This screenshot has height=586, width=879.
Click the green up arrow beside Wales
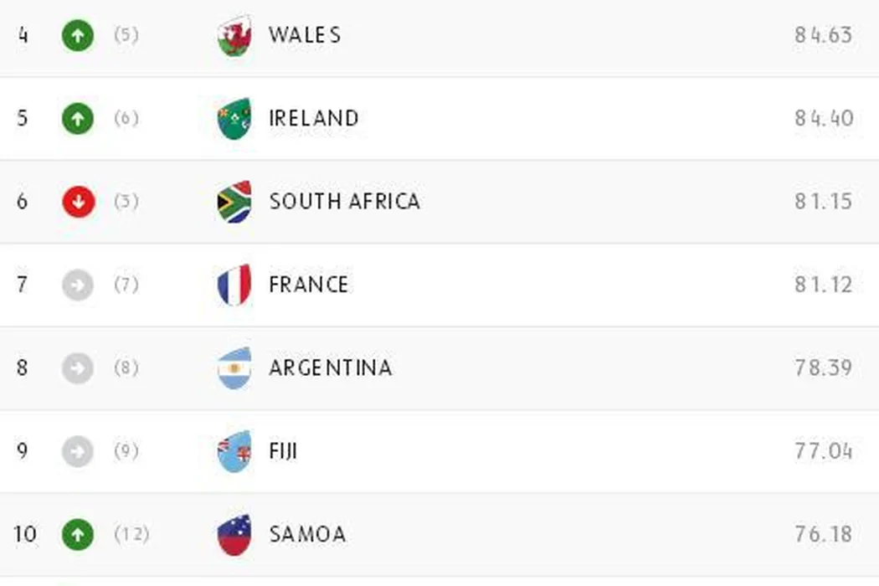[x=78, y=36]
